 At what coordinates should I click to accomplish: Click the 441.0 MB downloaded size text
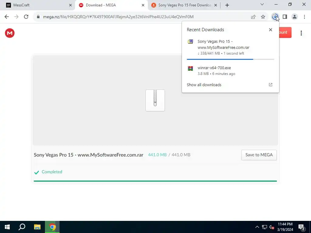(157, 155)
